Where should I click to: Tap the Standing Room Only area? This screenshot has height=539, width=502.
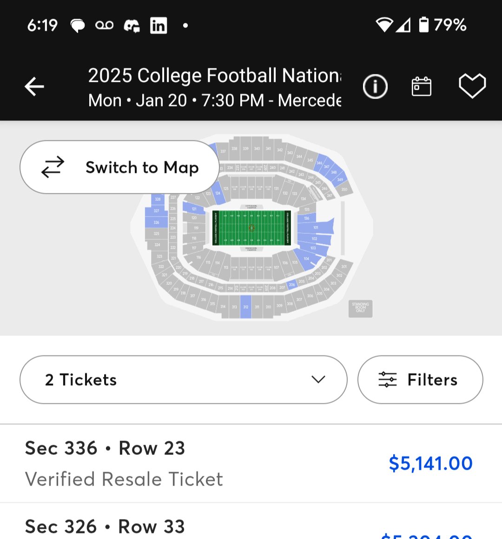360,308
